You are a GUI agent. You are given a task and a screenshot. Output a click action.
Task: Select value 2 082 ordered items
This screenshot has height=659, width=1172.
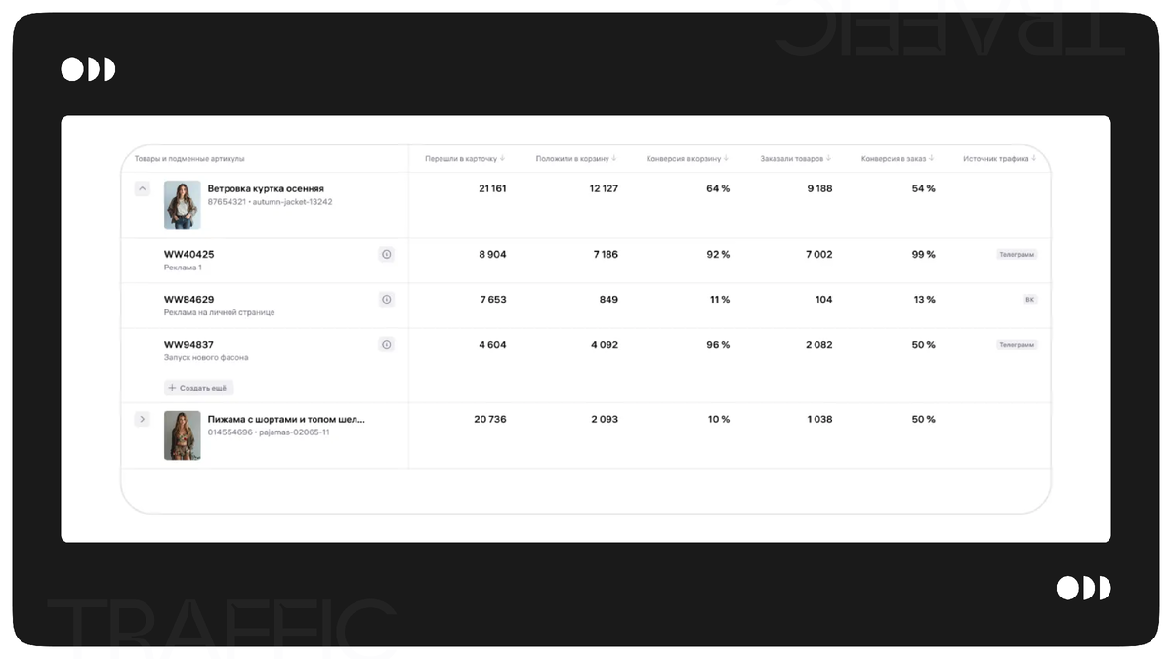(x=819, y=344)
